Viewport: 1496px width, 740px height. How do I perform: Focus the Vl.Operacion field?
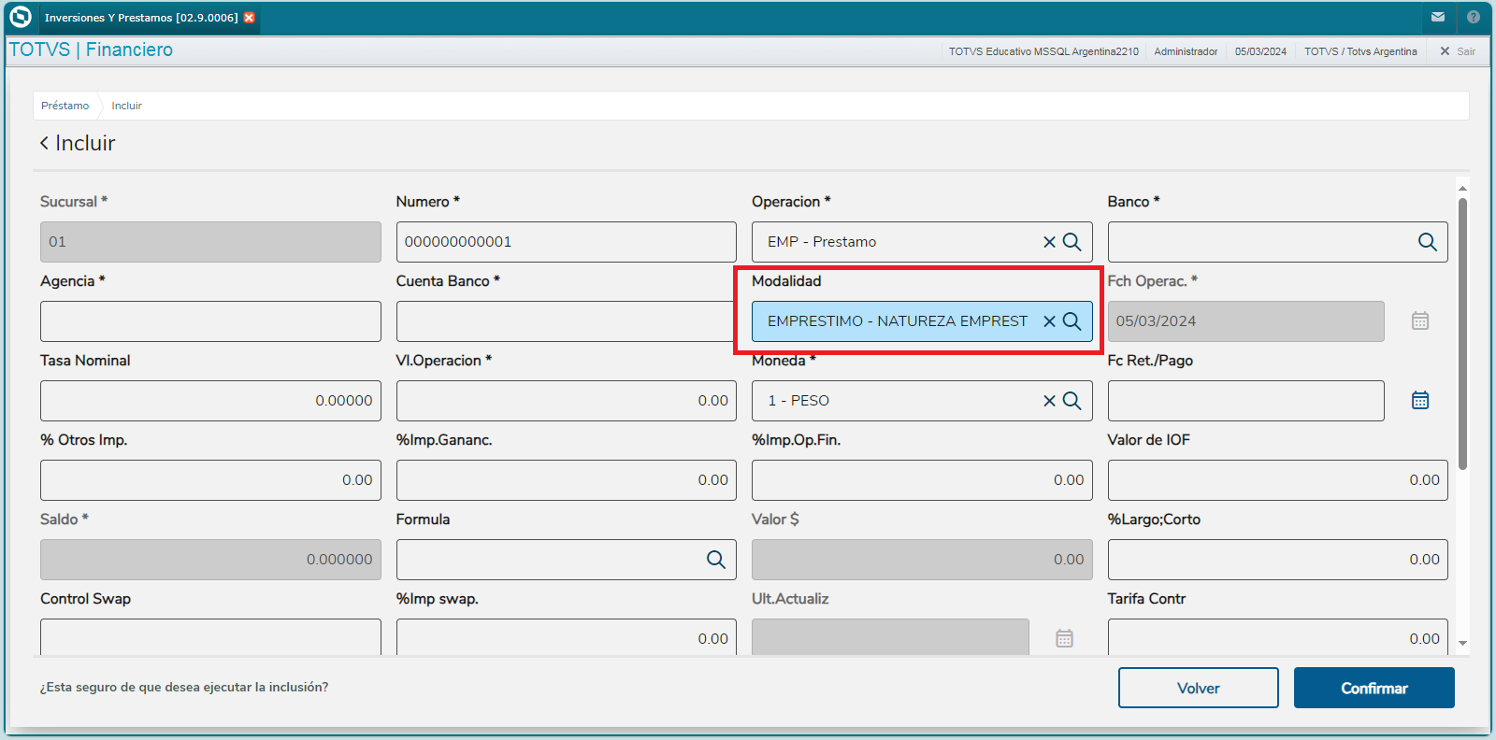pyautogui.click(x=567, y=401)
